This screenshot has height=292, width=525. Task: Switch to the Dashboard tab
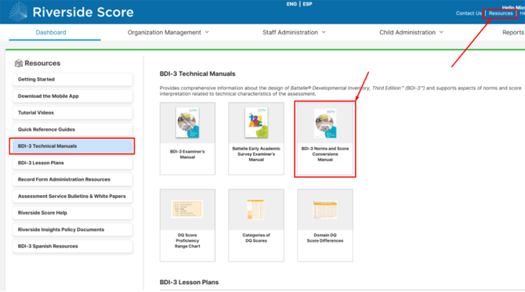click(x=51, y=32)
